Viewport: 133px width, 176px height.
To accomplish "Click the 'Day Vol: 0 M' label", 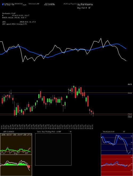I will tap(84, 8).
